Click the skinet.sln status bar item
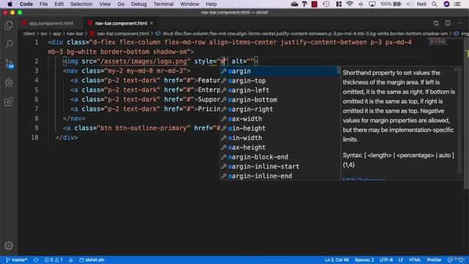 point(92,260)
